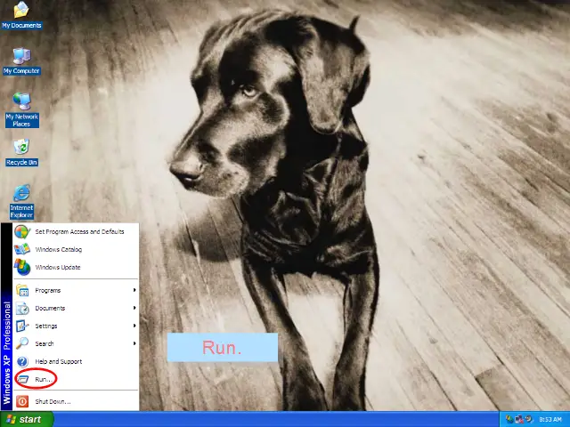Click the Internet Explorer desktop icon
The height and width of the screenshot is (427, 570).
pos(21,202)
